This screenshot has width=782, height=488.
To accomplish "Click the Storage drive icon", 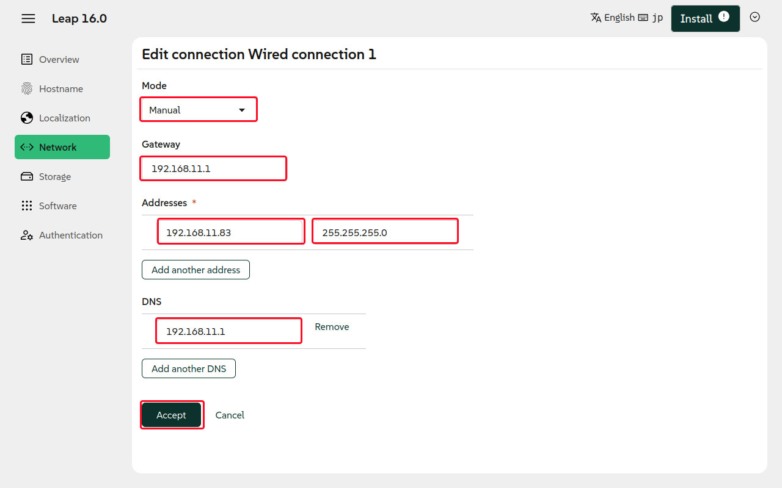I will click(27, 176).
